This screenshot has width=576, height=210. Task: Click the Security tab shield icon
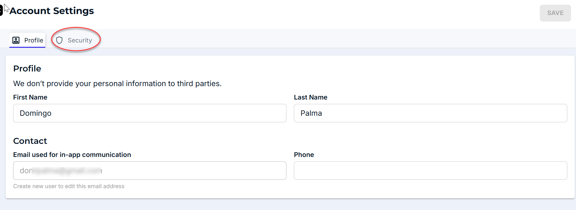coord(59,40)
